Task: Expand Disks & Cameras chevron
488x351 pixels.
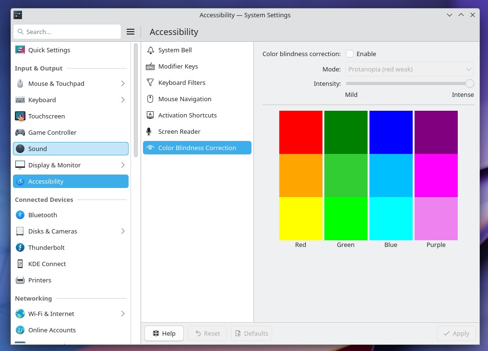Action: click(123, 231)
